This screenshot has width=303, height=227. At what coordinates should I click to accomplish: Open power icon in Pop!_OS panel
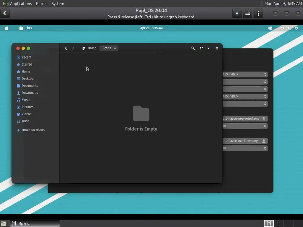[x=296, y=28]
